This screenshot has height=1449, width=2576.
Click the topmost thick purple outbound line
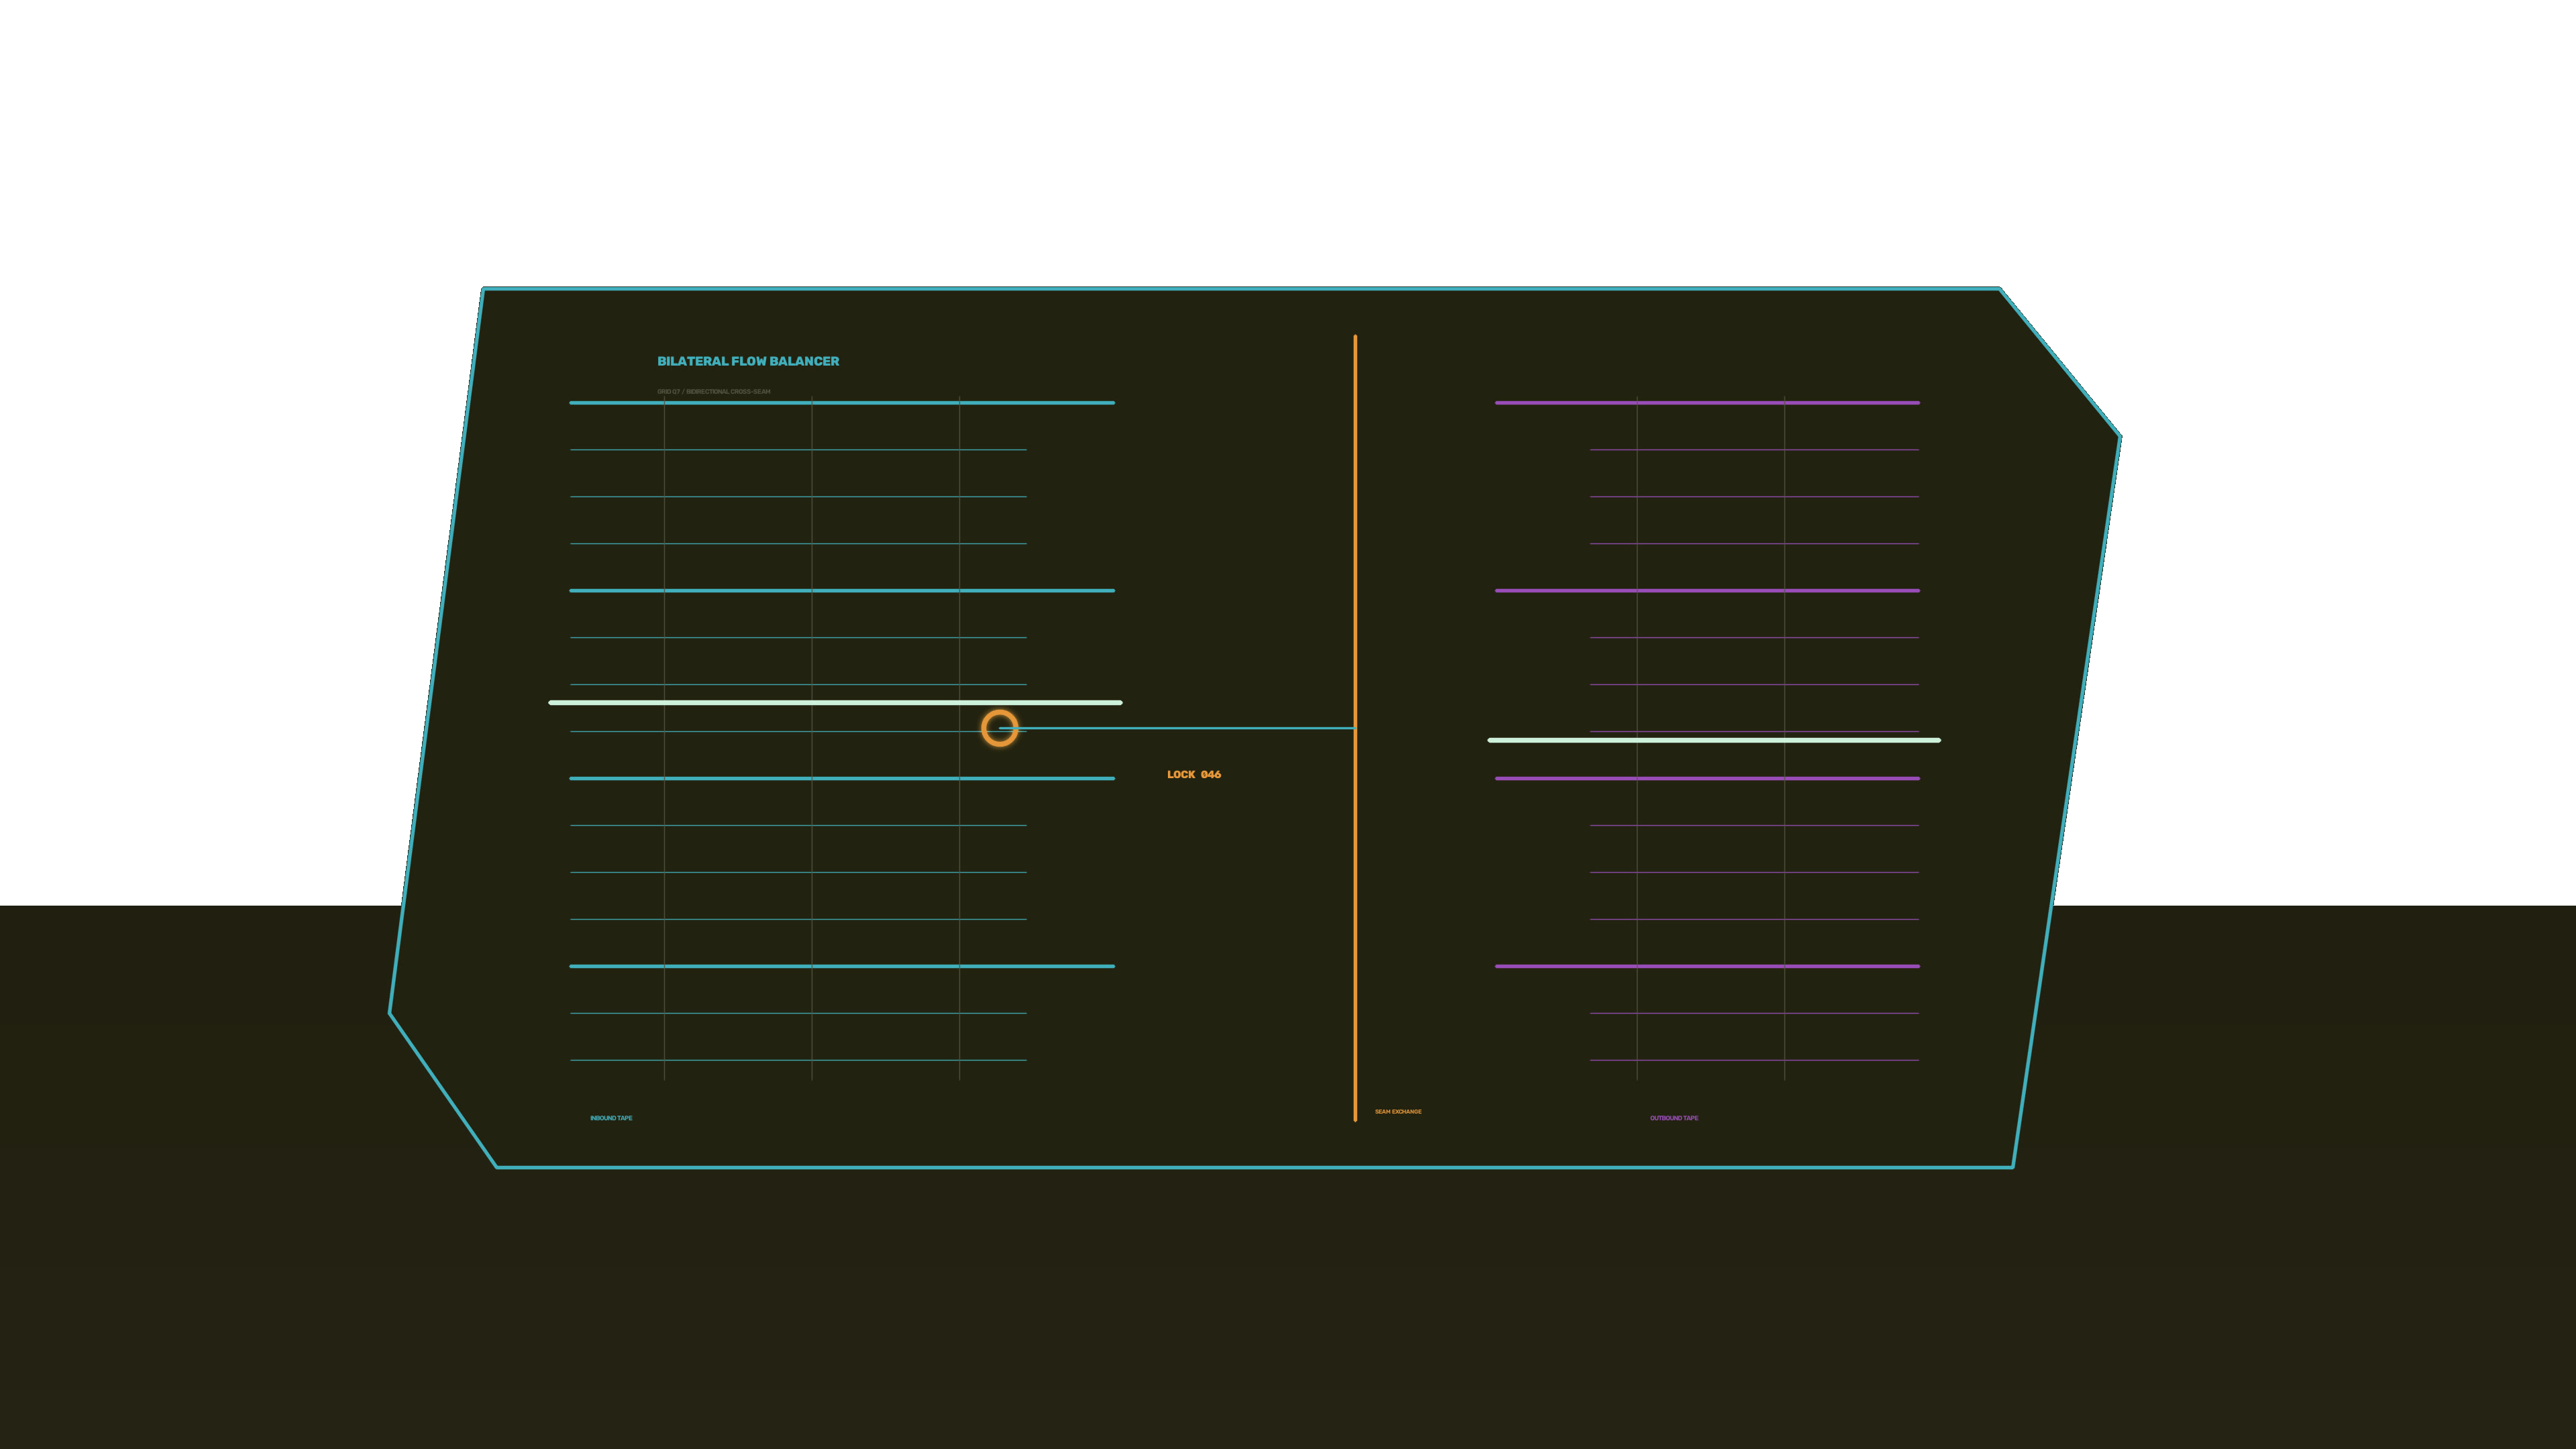(x=1707, y=403)
